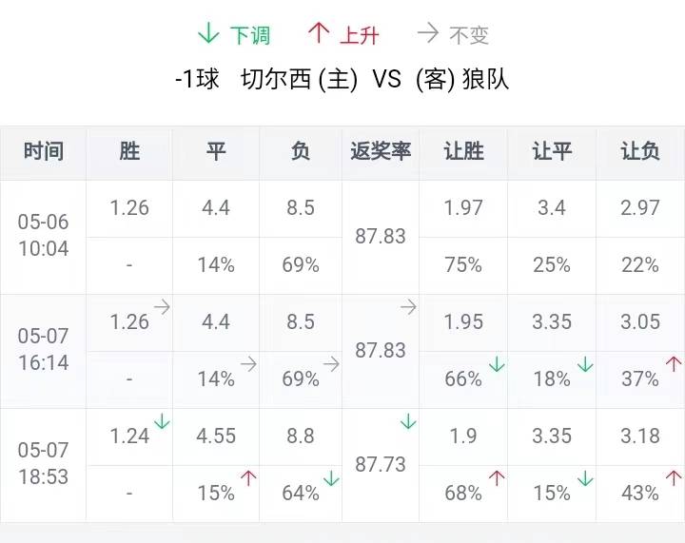
Task: Select the 返奖率 column header
Action: pos(381,152)
